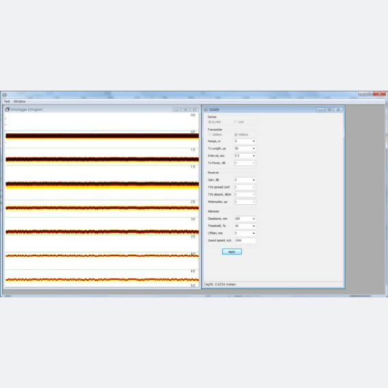Open the Attenuator dropdown
388x388 pixels.
(253, 202)
